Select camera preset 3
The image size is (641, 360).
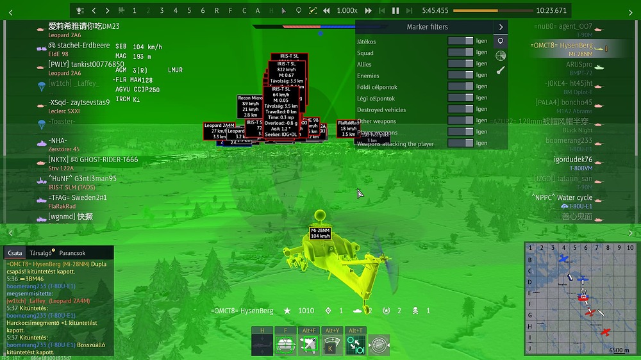click(x=162, y=11)
